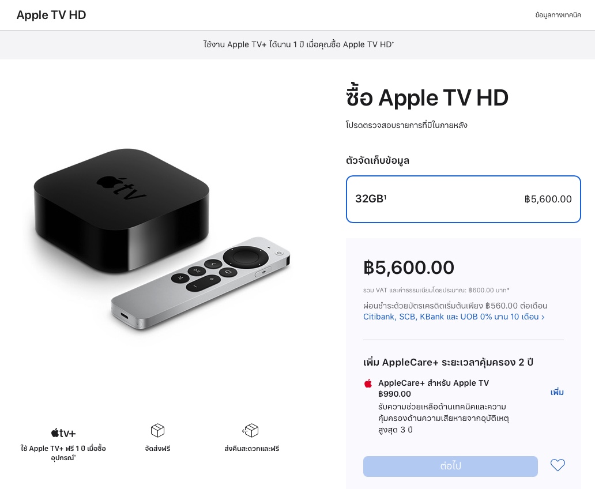Select the 32GB storage option
Viewport: 595px width, 489px height.
pyautogui.click(x=463, y=199)
